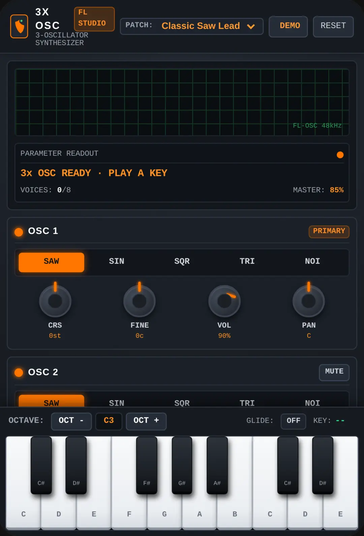The height and width of the screenshot is (536, 364).
Task: Click the FL STUDIO badge
Action: pyautogui.click(x=94, y=19)
